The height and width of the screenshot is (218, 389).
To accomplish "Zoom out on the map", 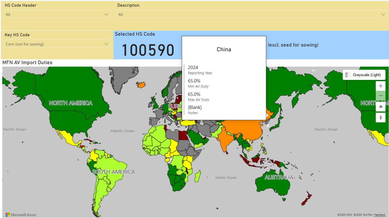I will point(380,96).
